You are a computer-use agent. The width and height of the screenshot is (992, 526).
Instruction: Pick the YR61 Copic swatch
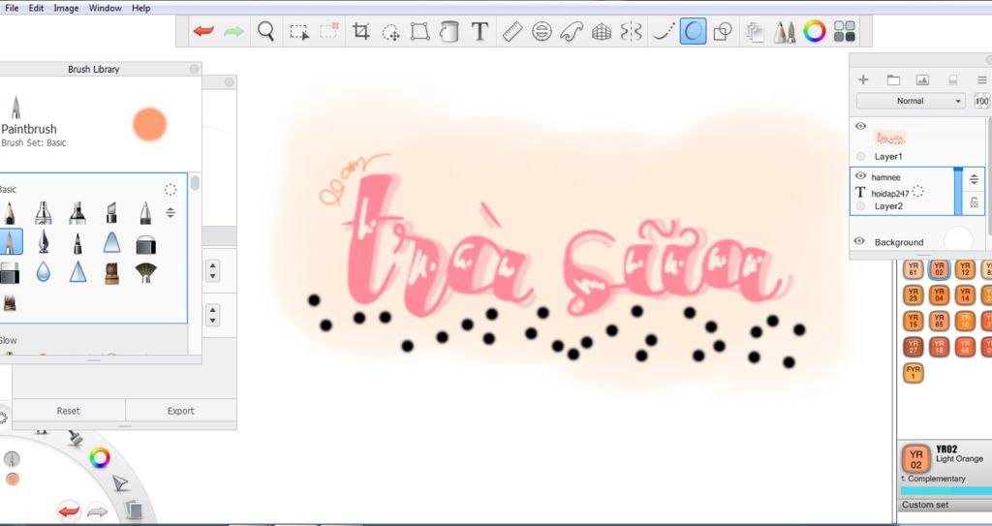point(913,269)
